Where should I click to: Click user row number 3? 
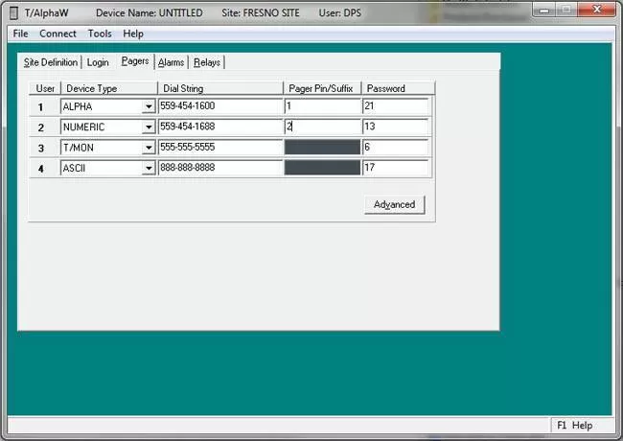coord(41,149)
